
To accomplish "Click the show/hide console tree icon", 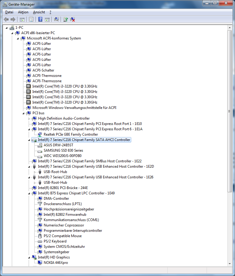I will coord(22,20).
